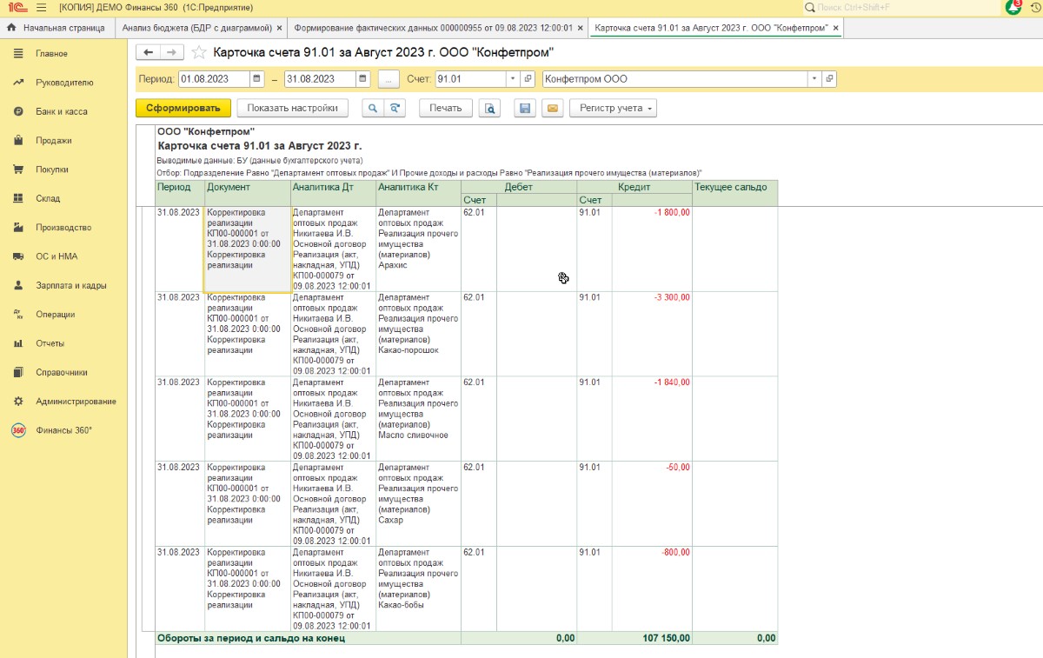
Task: Open calendar for start date 01.08.2023
Action: point(256,79)
